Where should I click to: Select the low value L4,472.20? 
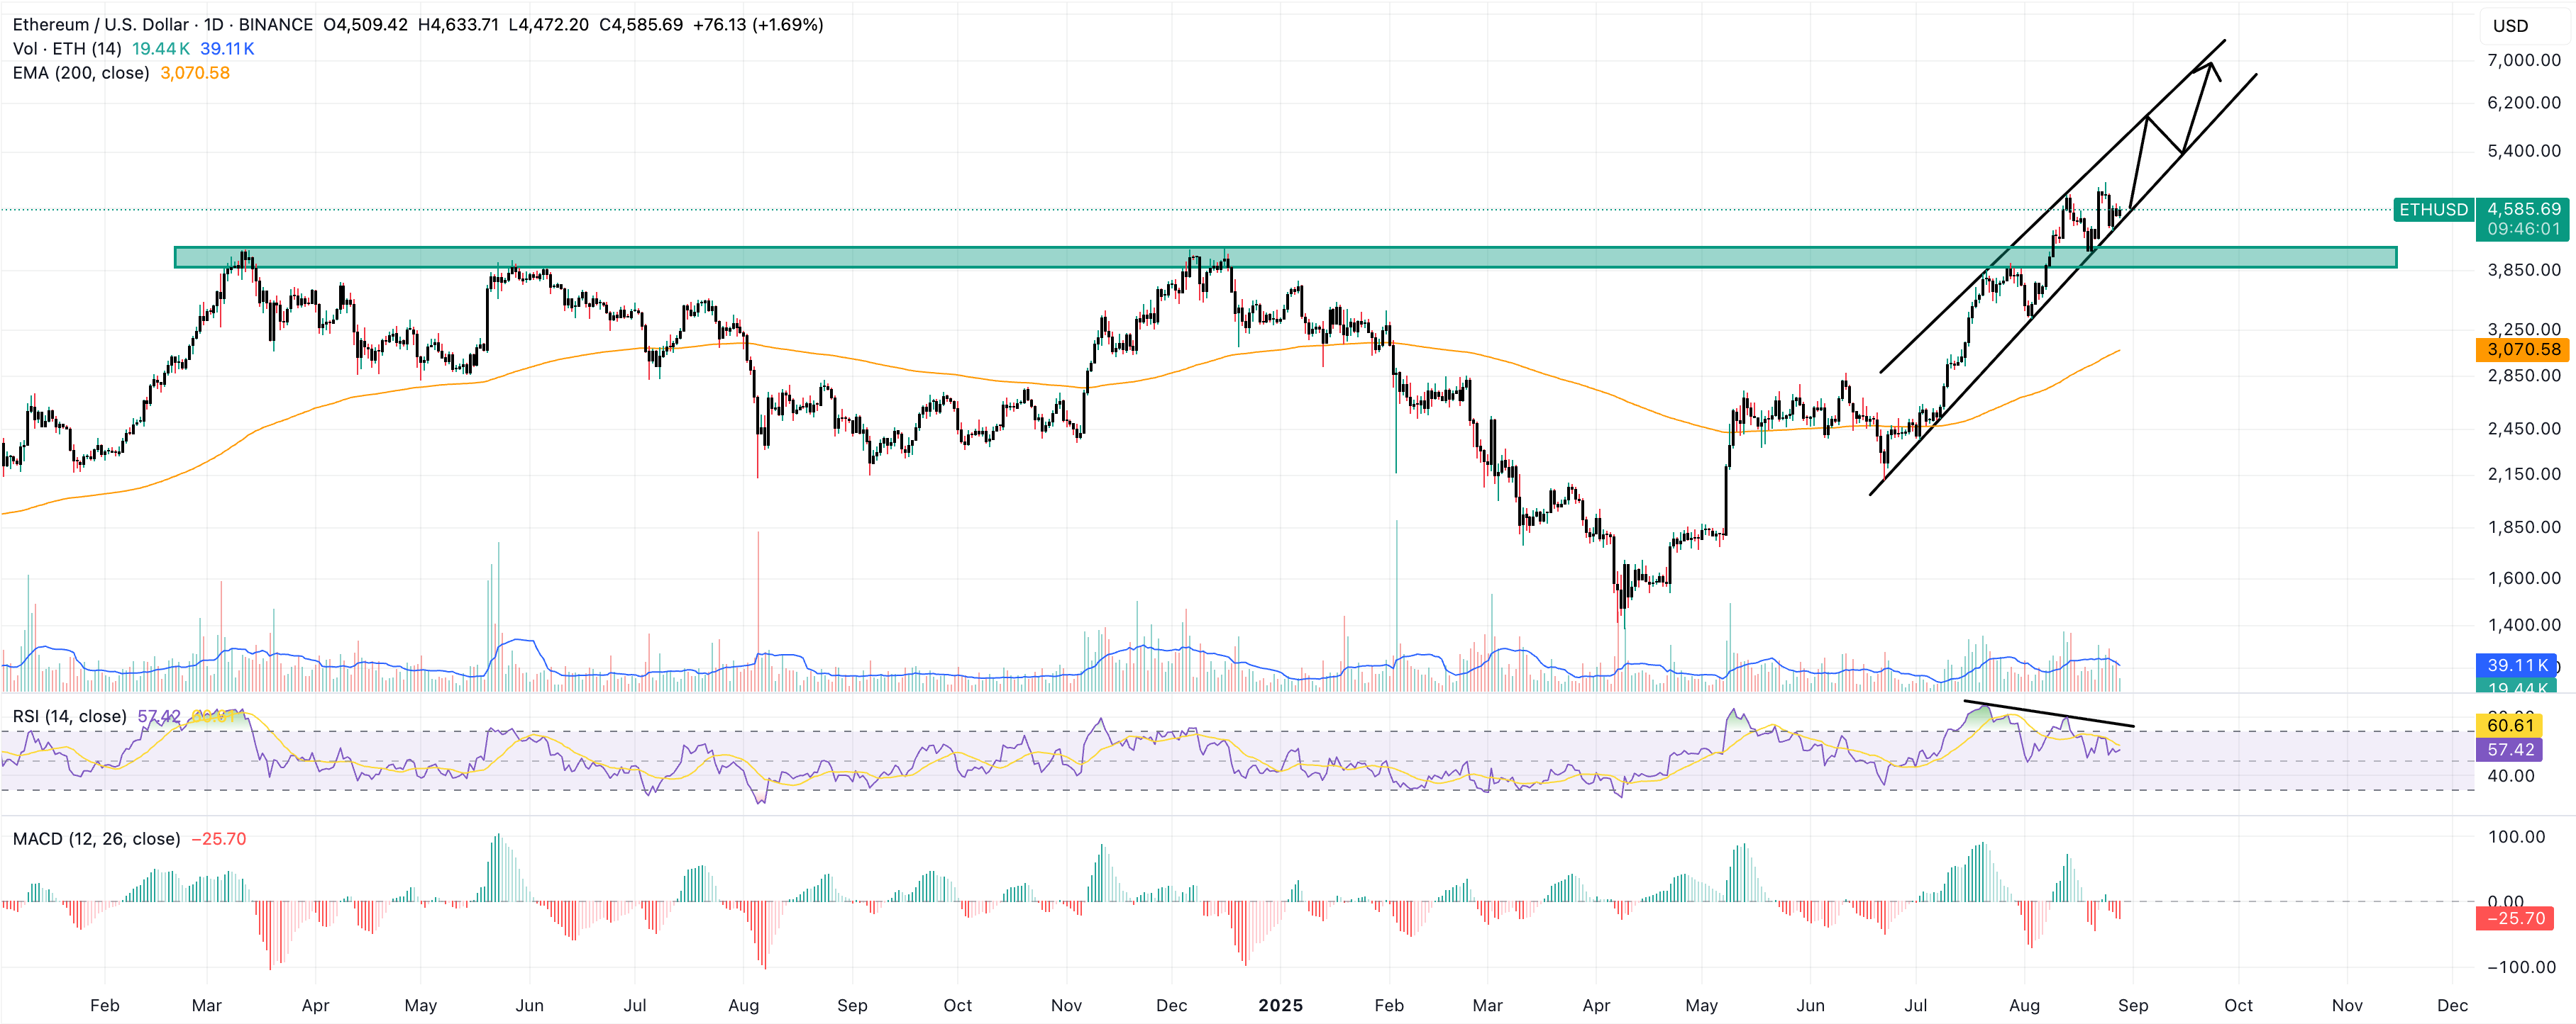[x=548, y=24]
